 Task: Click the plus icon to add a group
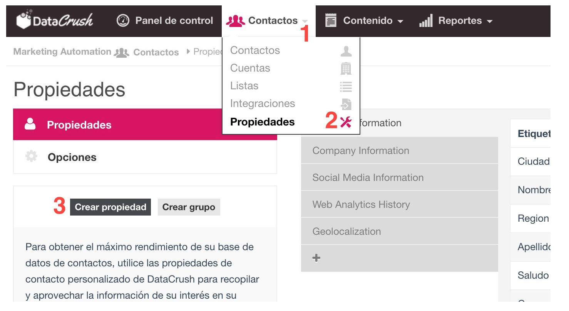click(x=316, y=258)
